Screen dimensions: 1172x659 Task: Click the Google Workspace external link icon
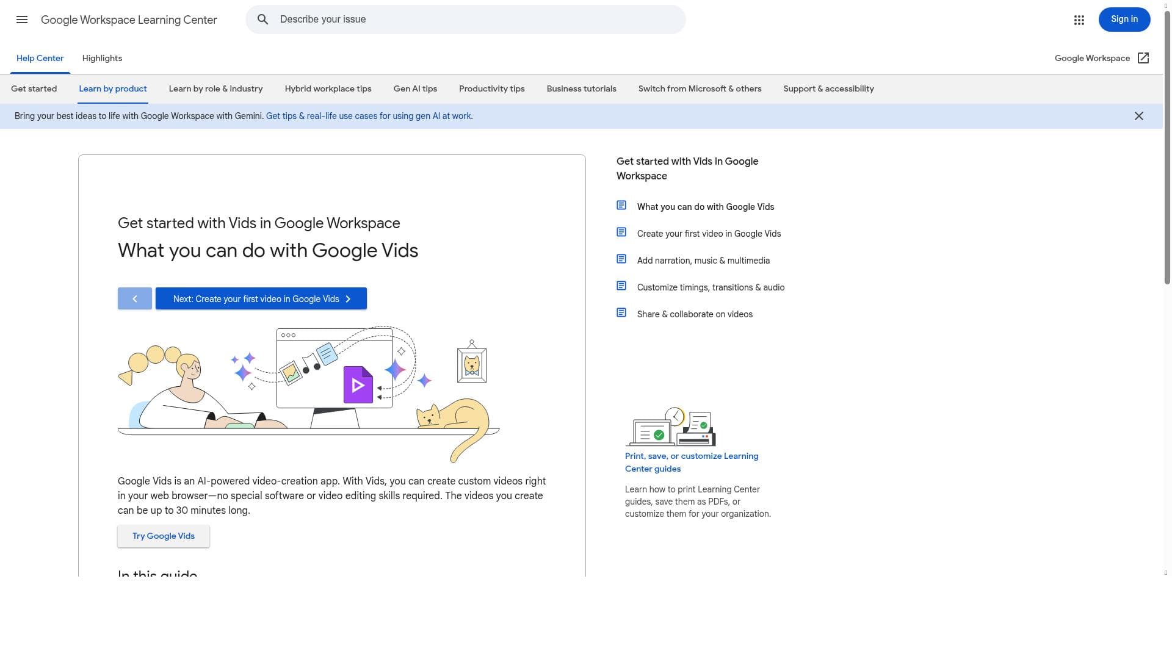[x=1143, y=58]
